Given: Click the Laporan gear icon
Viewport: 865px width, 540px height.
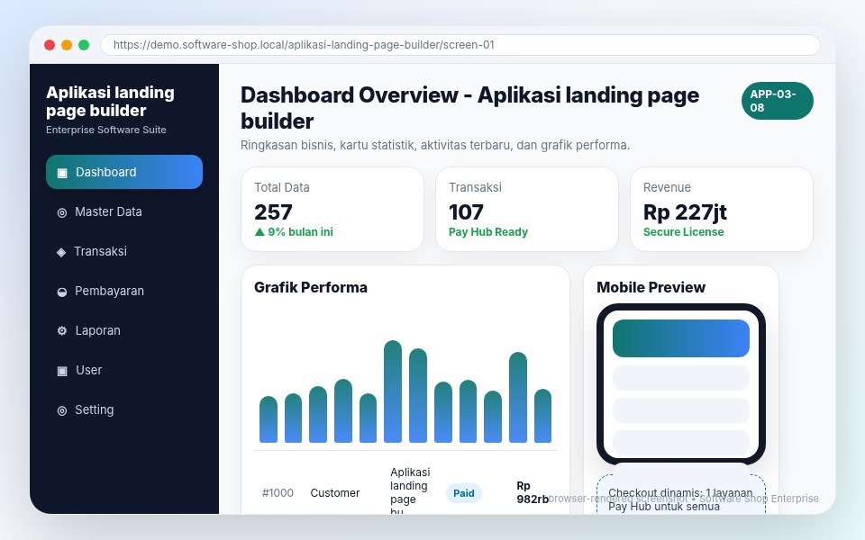Looking at the screenshot, I should click(x=62, y=330).
